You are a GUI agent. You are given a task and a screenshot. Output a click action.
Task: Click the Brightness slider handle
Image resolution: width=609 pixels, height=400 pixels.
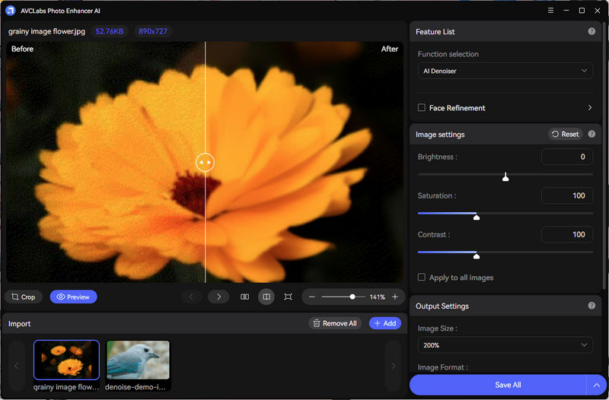(505, 177)
